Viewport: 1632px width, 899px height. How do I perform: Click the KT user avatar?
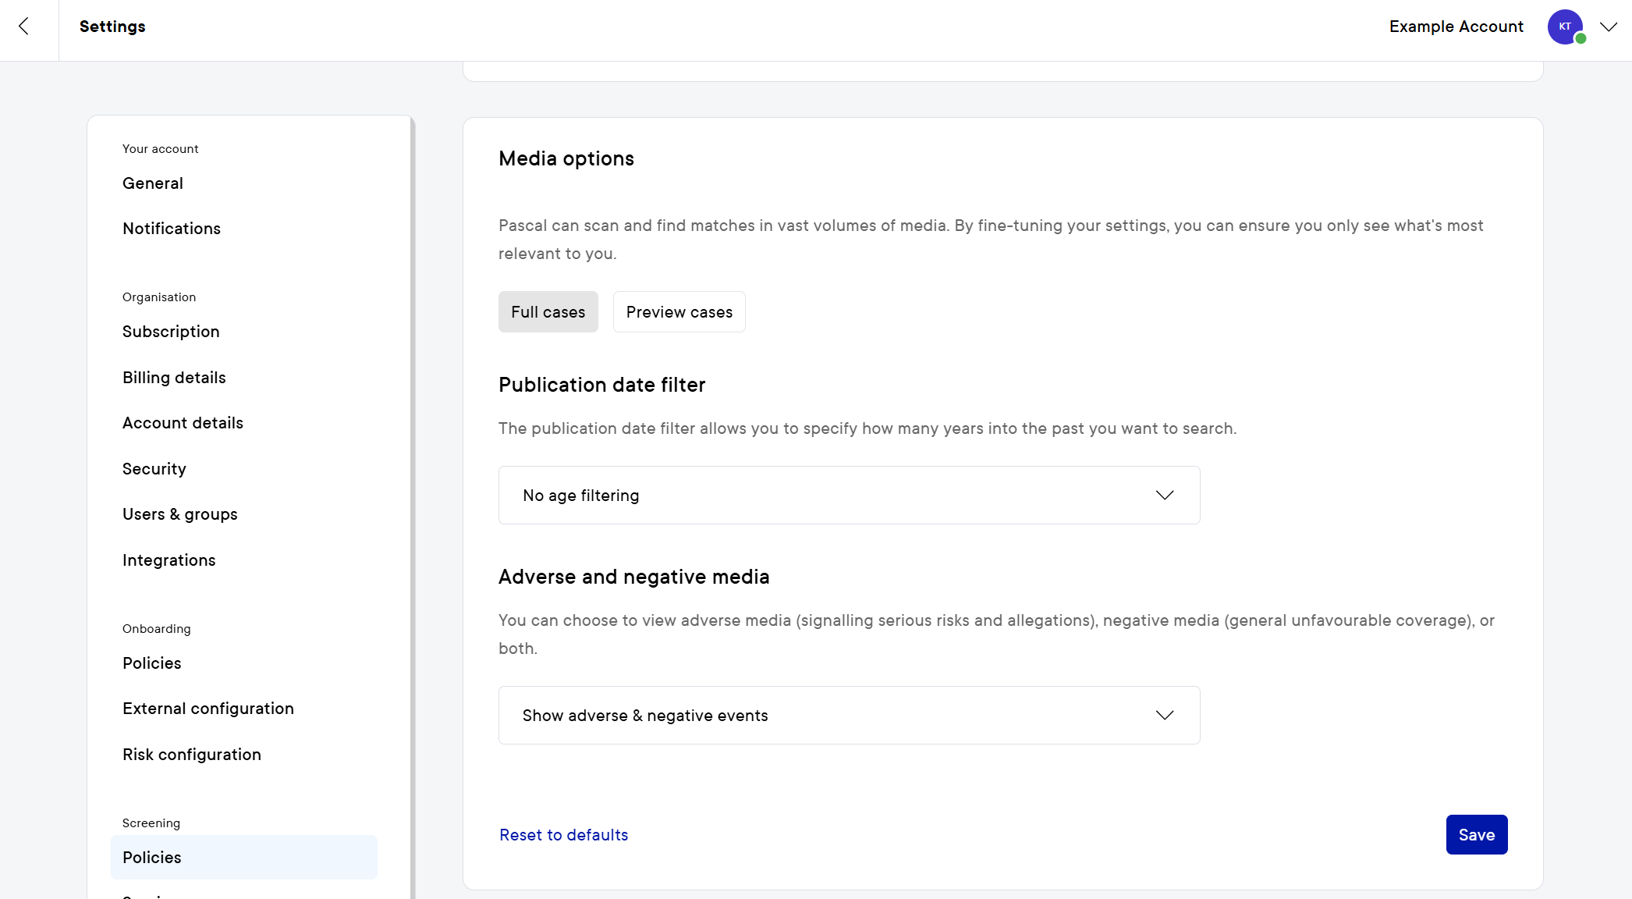coord(1565,27)
